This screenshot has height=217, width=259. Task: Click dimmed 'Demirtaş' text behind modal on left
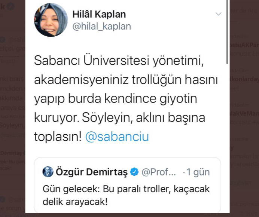pos(13,153)
